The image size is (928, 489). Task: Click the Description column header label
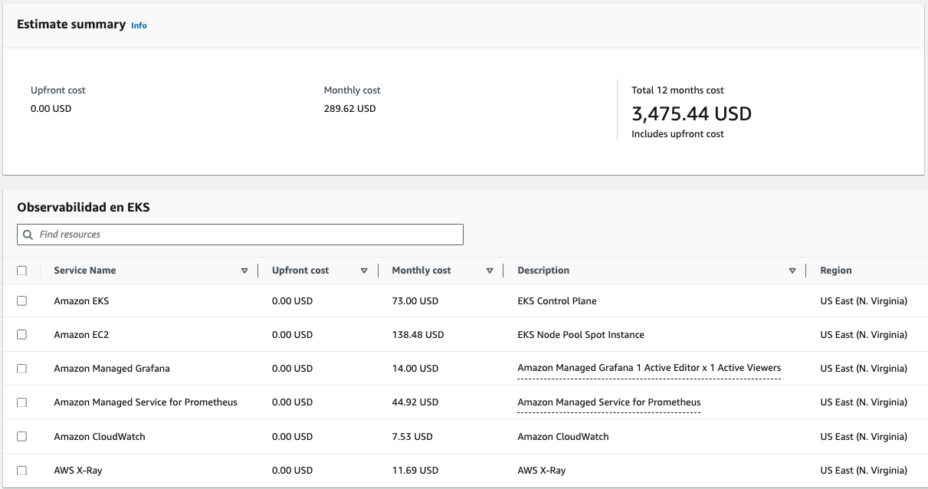coord(543,271)
